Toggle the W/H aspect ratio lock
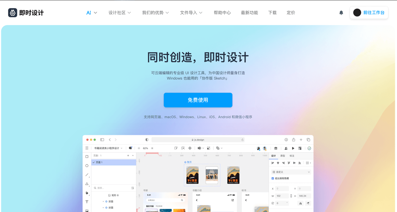 click(x=291, y=196)
